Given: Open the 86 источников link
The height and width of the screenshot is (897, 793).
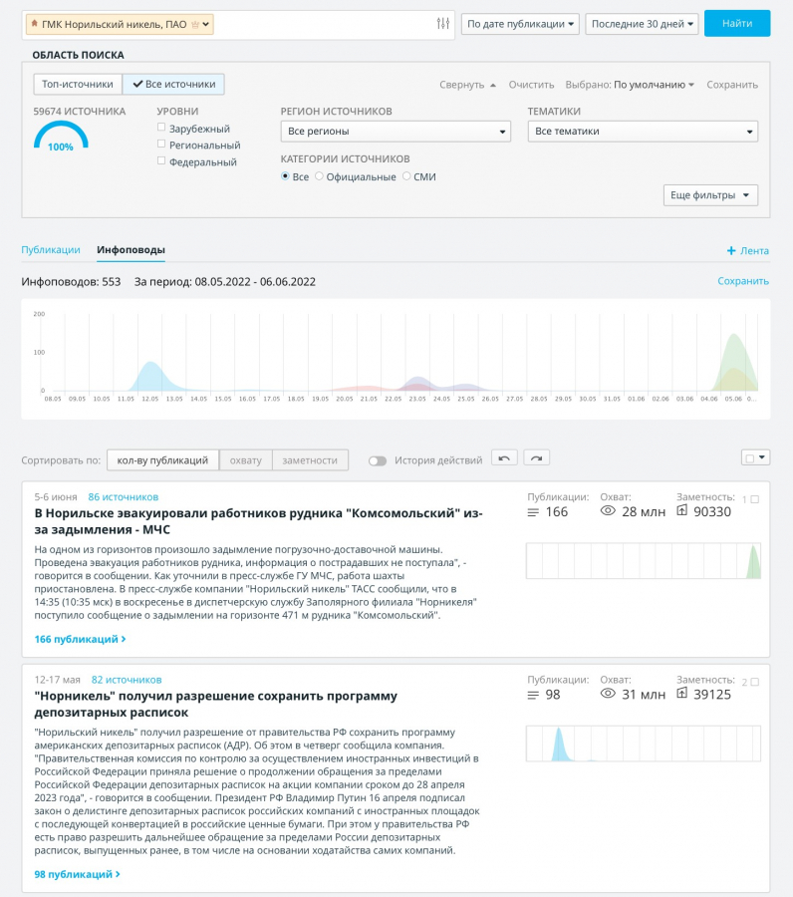Looking at the screenshot, I should tap(123, 497).
